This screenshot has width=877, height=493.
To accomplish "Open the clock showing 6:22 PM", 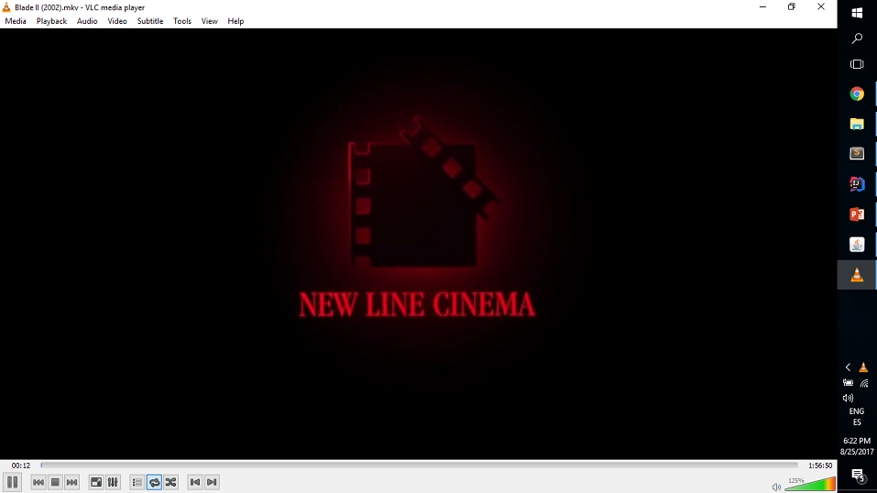I will (x=857, y=446).
